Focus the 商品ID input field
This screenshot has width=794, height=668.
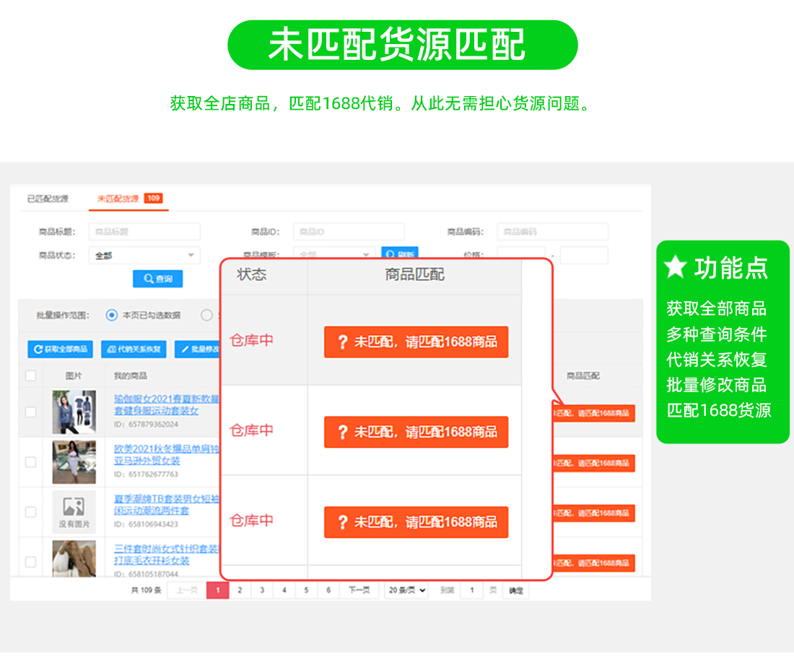coord(349,231)
